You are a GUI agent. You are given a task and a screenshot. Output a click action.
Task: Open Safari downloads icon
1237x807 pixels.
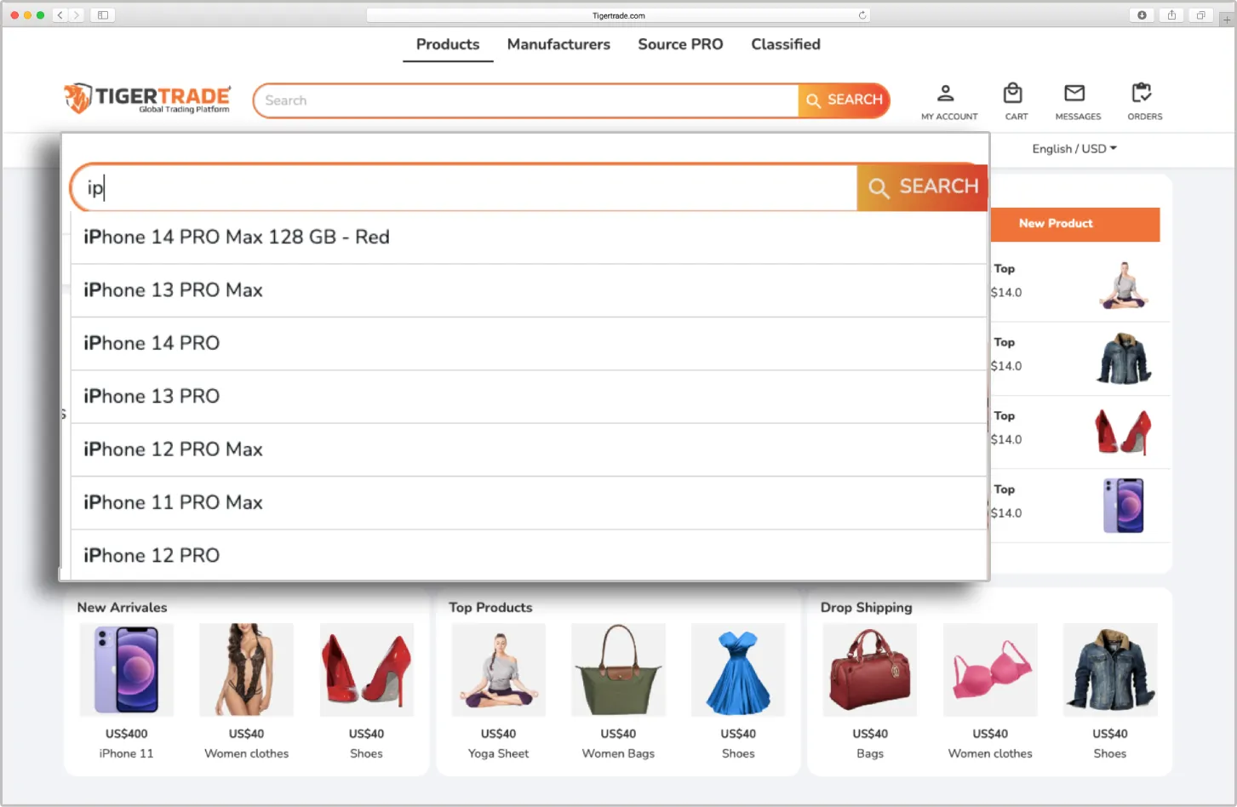[x=1142, y=15]
